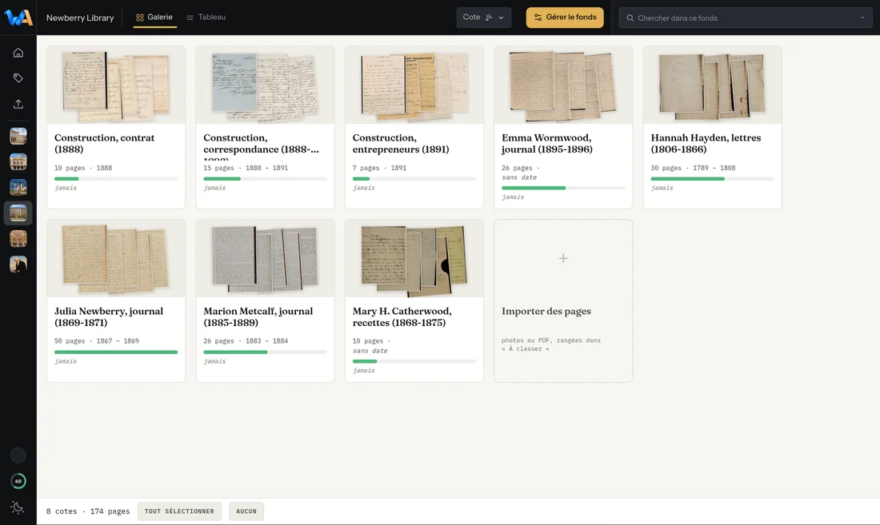Click '8 cotes · 174 pages' status text

tap(88, 511)
